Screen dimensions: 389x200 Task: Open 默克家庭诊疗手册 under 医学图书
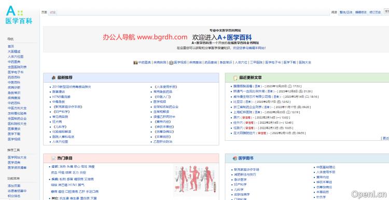pos(246,170)
